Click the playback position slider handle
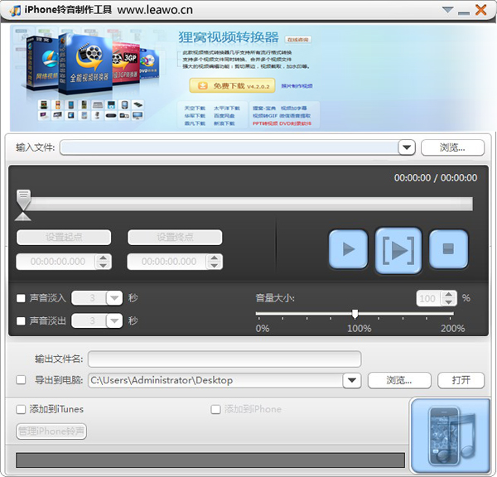Screen dimensions: 497x477 (x=23, y=199)
